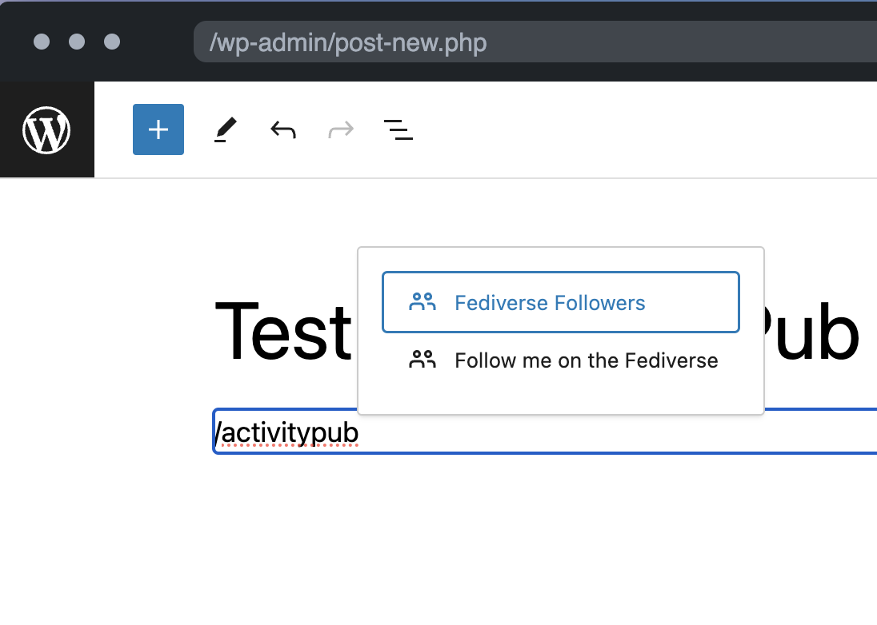The height and width of the screenshot is (625, 877).
Task: Click the greyed-out Redo arrow
Action: point(341,129)
